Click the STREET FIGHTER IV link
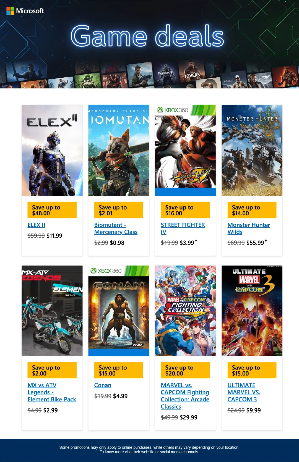The width and height of the screenshot is (299, 462). (183, 229)
